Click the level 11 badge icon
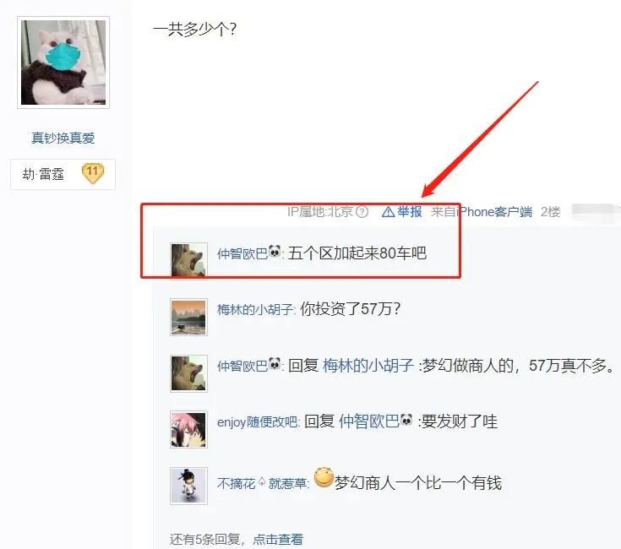 [x=93, y=174]
